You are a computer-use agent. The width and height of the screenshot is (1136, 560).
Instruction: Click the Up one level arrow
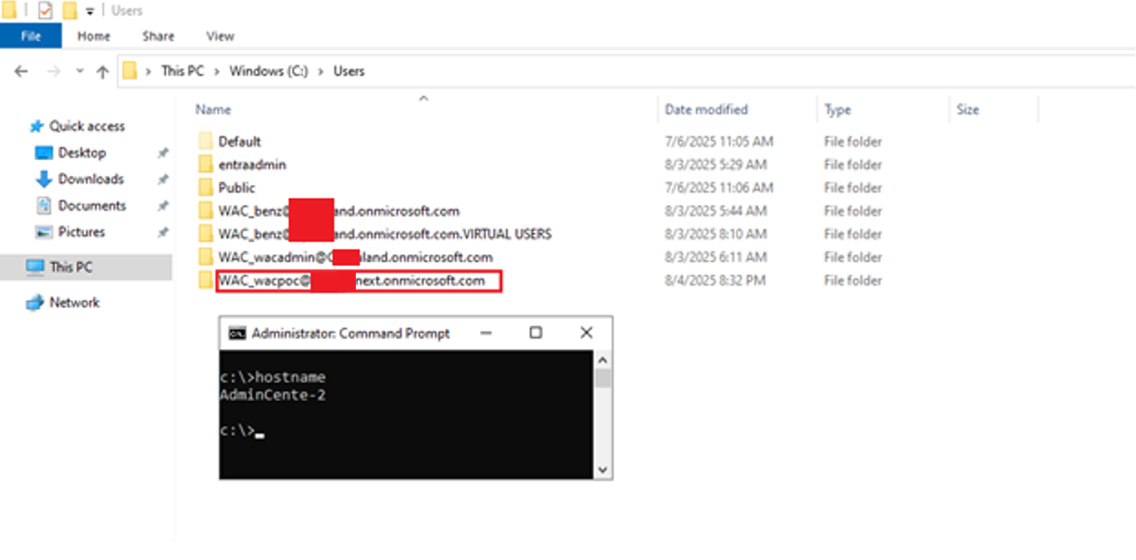[x=102, y=72]
